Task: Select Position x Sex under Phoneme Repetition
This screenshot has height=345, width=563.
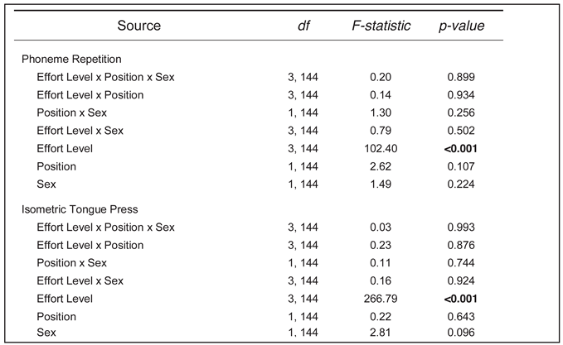Action: point(72,113)
